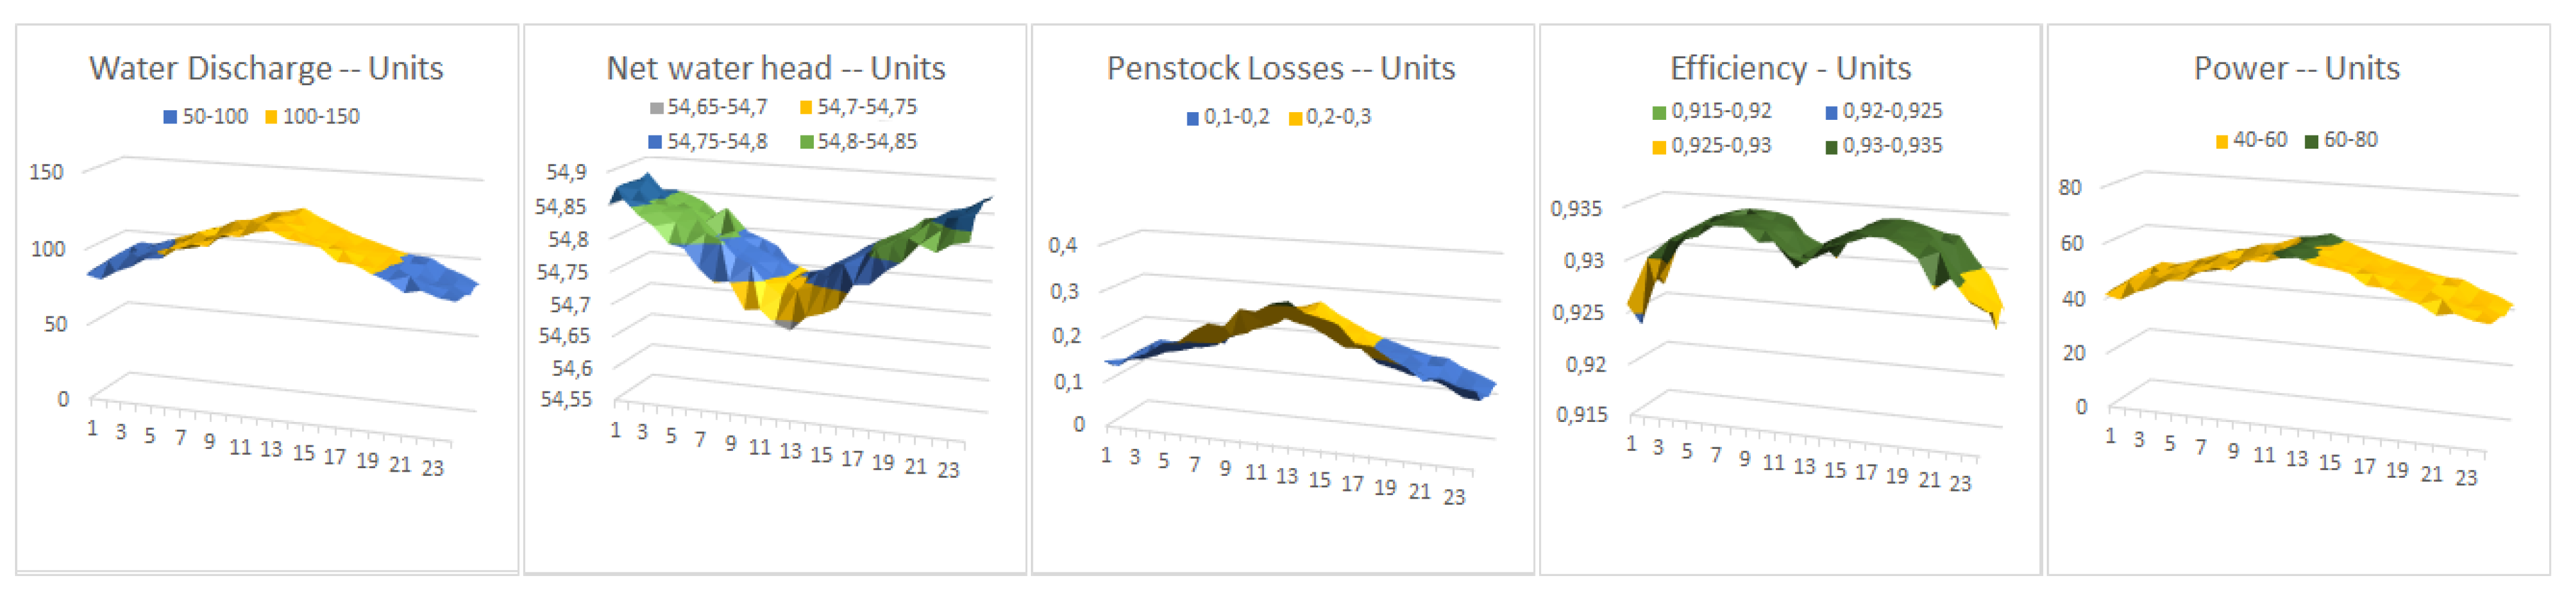2576x597 pixels.
Task: Click the dark green 60-80 legend swatch
Action: [x=2311, y=141]
